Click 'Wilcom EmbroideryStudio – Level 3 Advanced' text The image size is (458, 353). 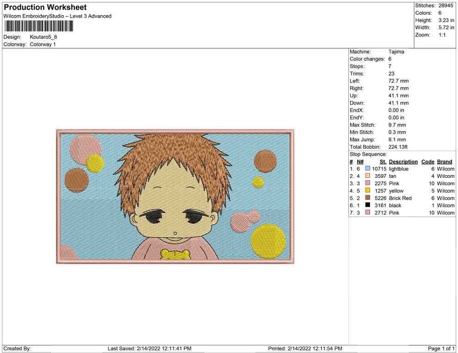(57, 16)
